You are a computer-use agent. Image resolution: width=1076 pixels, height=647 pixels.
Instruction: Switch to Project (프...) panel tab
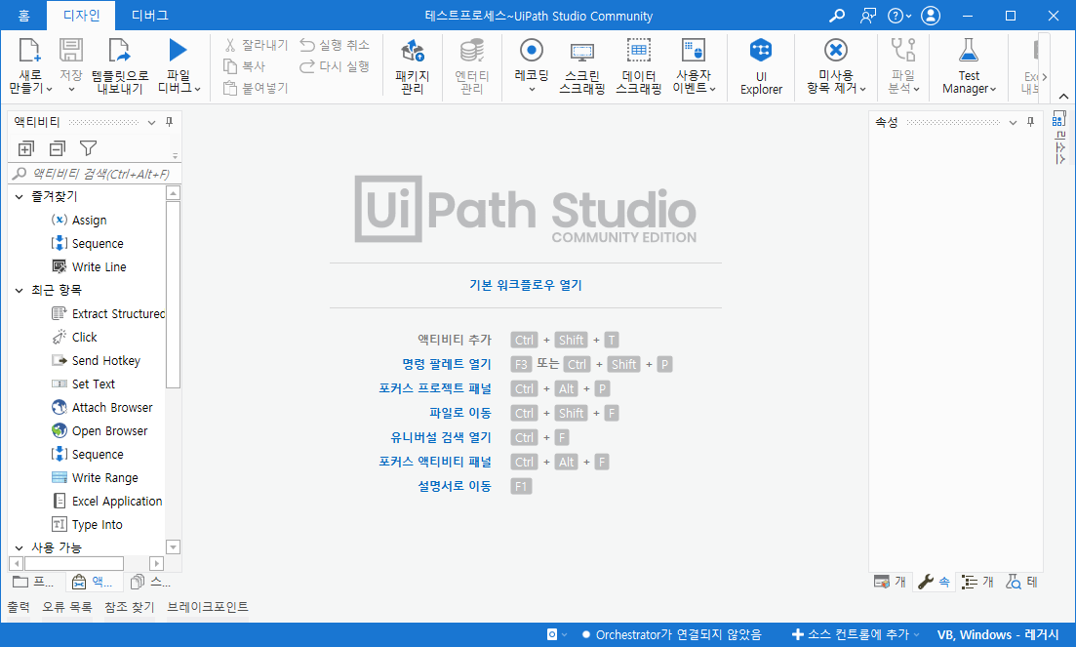click(33, 582)
